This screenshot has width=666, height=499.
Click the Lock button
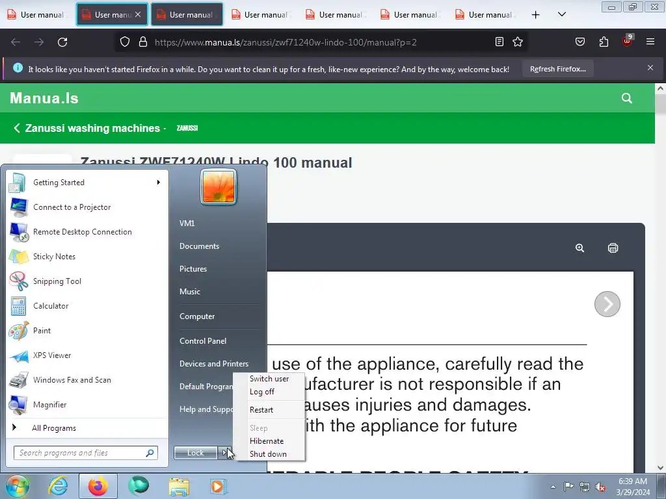pos(195,453)
